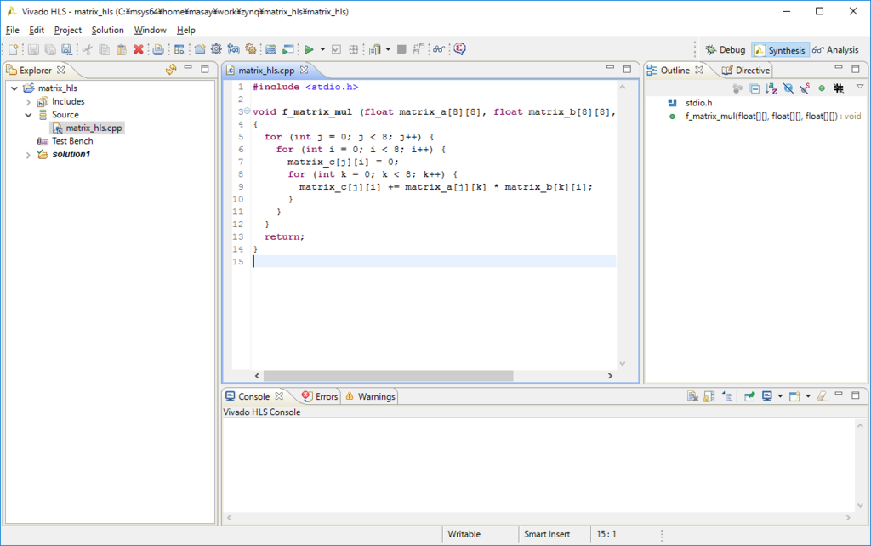Image resolution: width=871 pixels, height=546 pixels.
Task: Open Outline view menu triangle
Action: pos(860,87)
